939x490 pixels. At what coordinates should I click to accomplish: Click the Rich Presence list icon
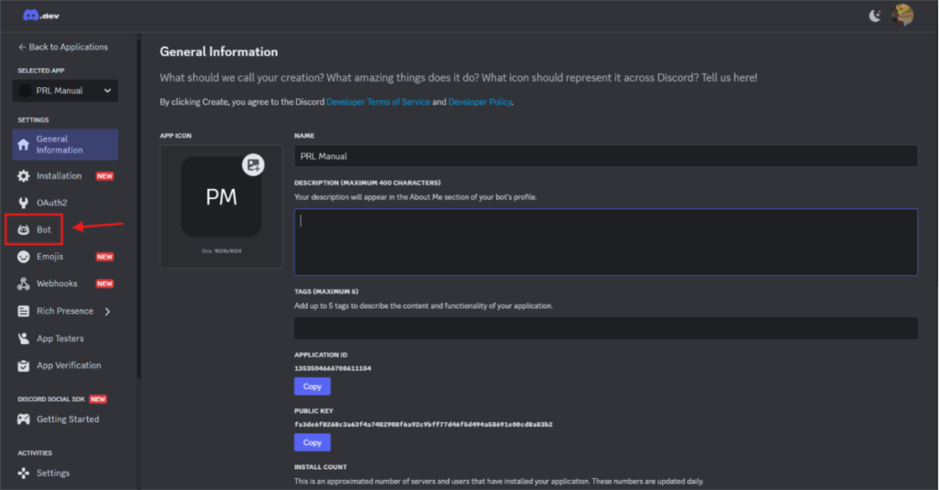point(23,311)
